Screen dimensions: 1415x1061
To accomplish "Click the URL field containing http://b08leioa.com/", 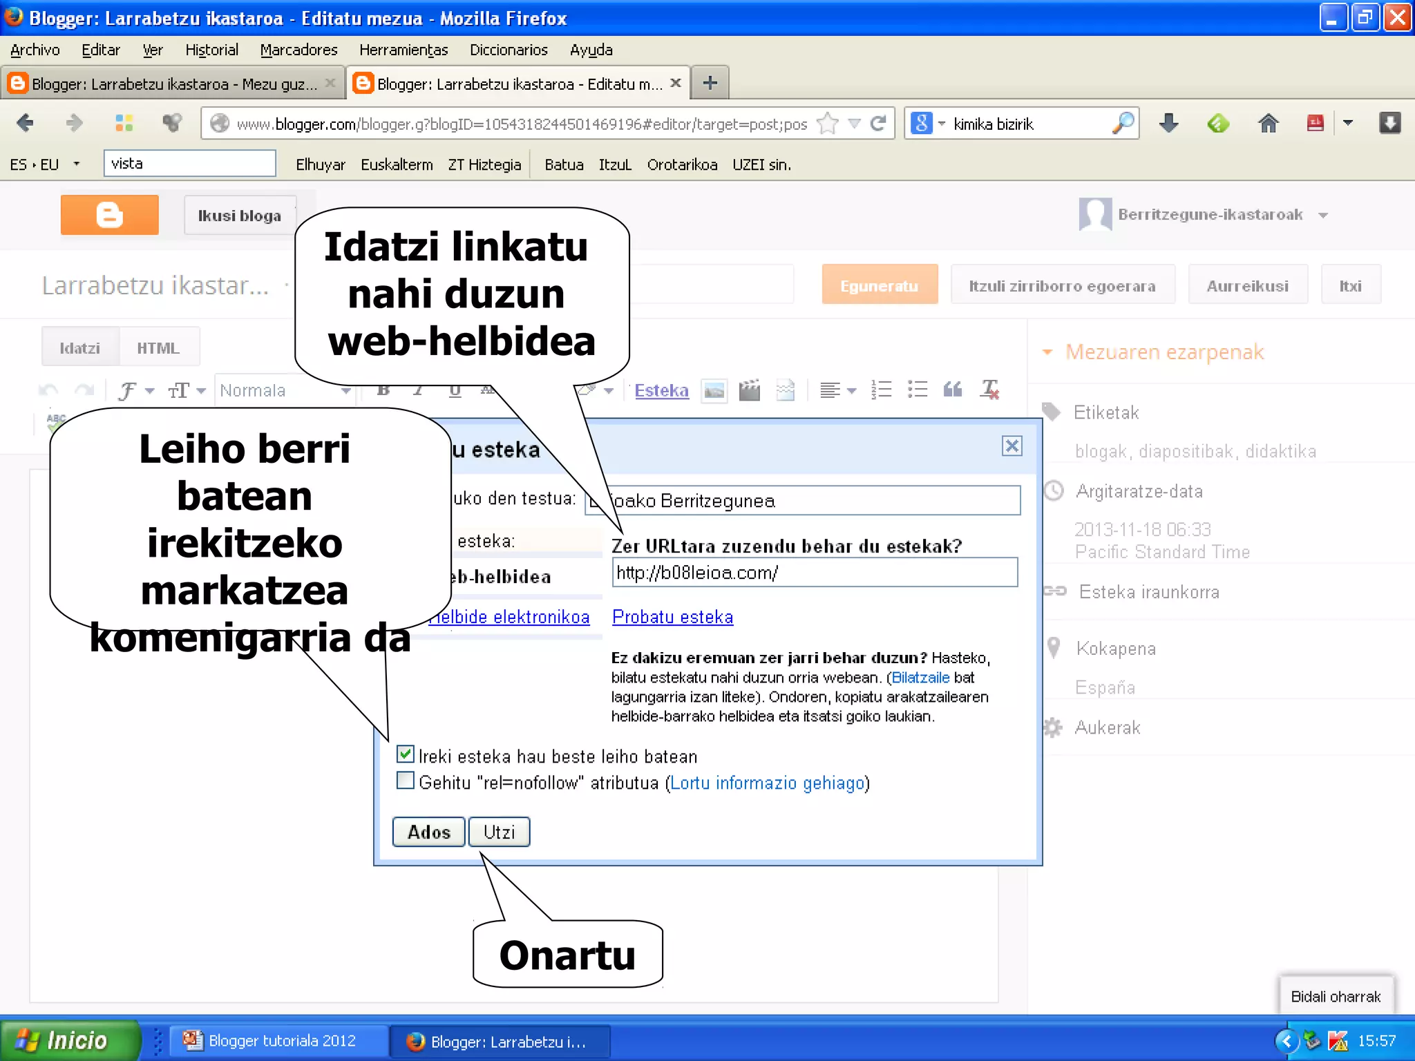I will point(815,573).
